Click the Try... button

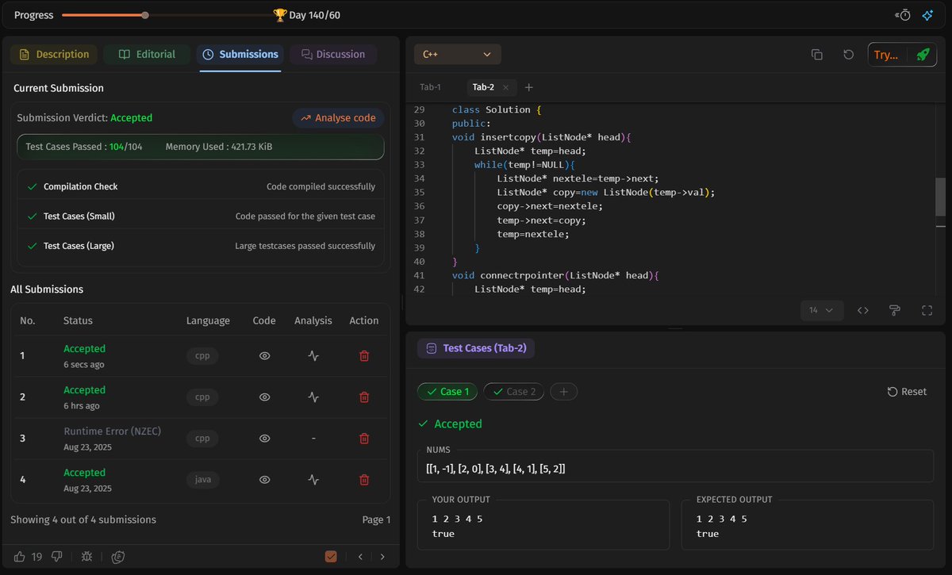coord(886,55)
